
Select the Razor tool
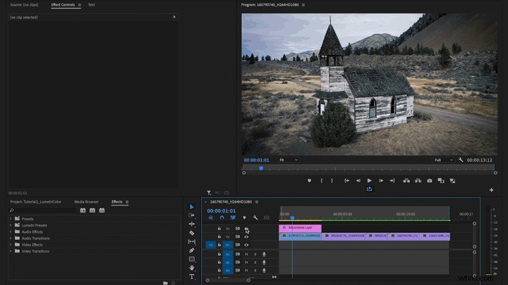coord(192,233)
